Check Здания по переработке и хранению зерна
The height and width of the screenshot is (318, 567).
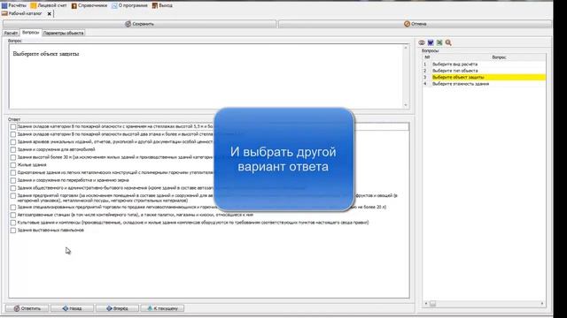[x=13, y=180]
